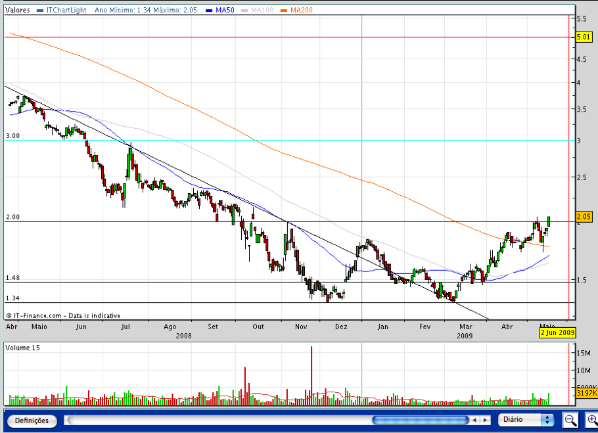Click the MA200 legend label
This screenshot has height=433, width=598.
(x=301, y=11)
